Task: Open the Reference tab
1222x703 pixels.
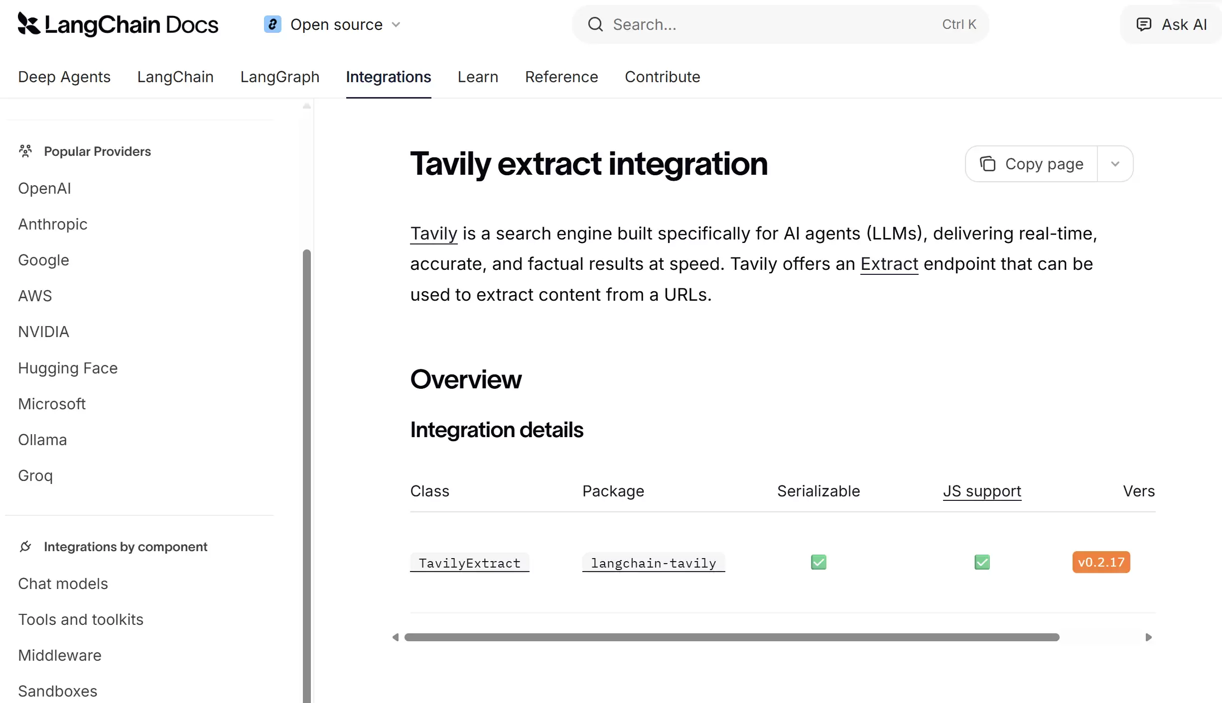Action: 561,77
